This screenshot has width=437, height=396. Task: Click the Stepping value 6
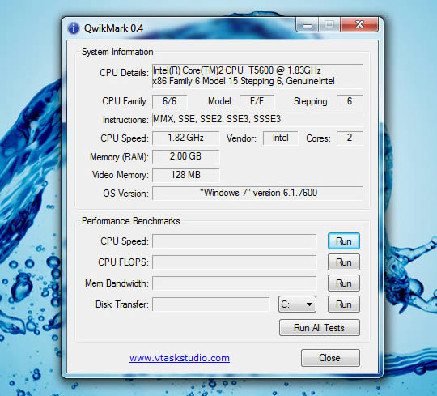tap(350, 101)
